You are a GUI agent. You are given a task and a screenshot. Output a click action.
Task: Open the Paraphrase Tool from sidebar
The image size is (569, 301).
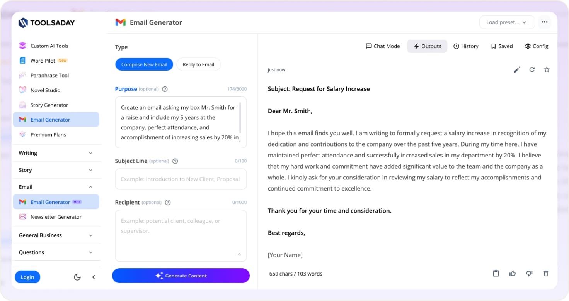pyautogui.click(x=50, y=75)
